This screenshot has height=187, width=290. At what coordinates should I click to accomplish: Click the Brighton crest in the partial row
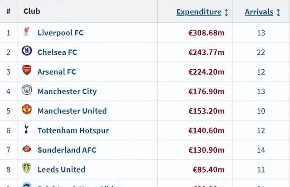coord(27,185)
